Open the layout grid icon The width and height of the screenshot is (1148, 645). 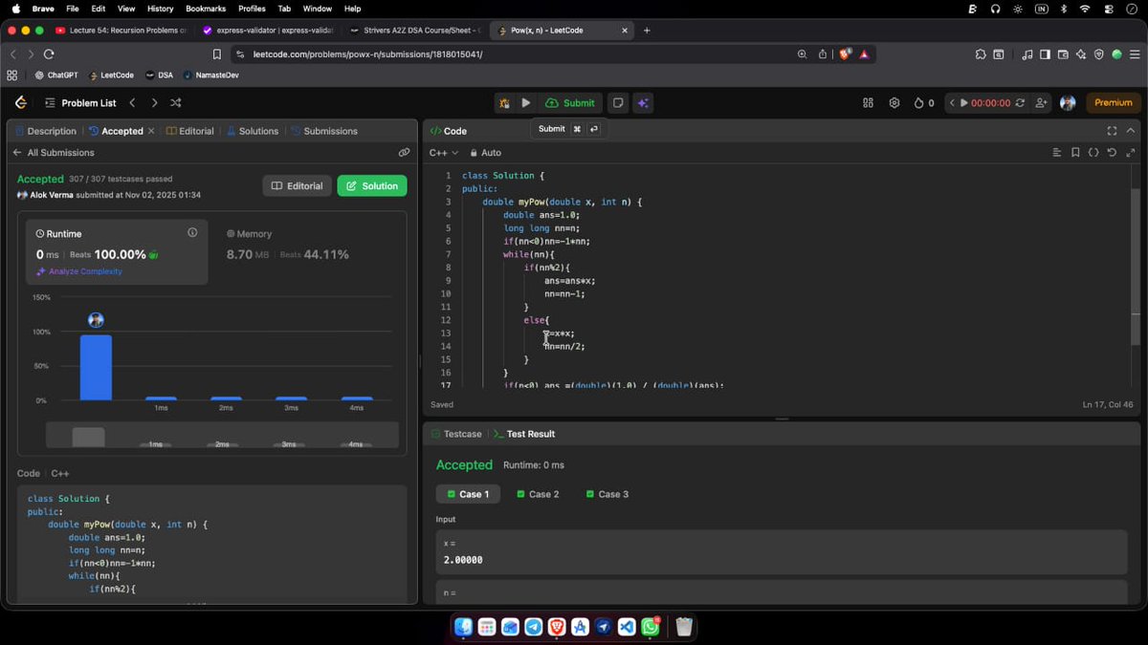[869, 102]
